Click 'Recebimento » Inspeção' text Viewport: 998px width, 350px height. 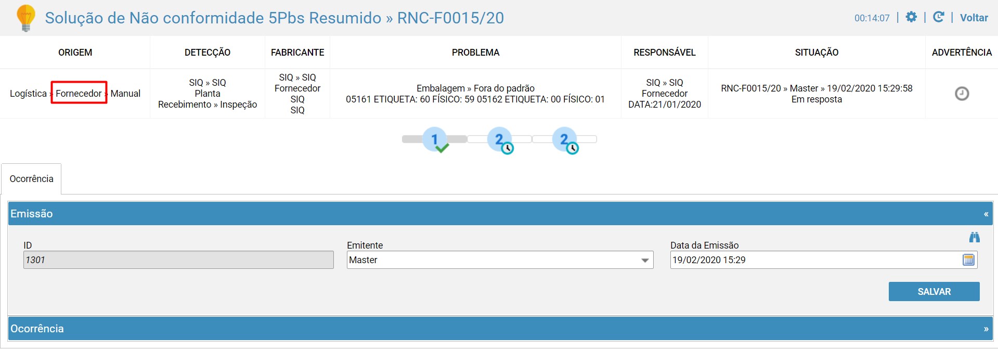[208, 105]
